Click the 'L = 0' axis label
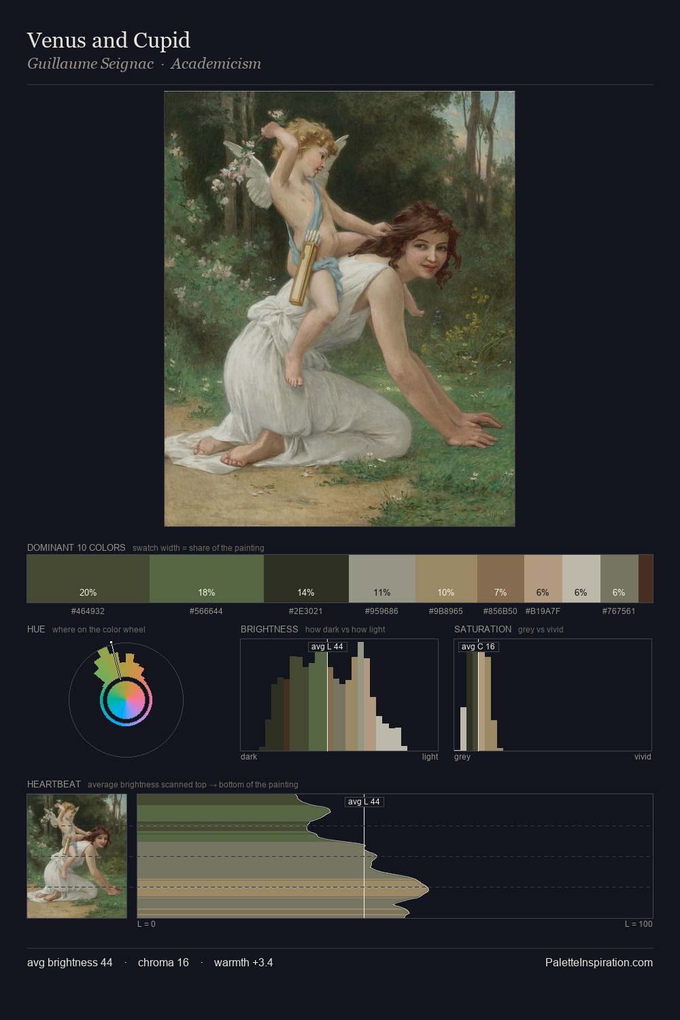680x1020 pixels. tap(146, 924)
